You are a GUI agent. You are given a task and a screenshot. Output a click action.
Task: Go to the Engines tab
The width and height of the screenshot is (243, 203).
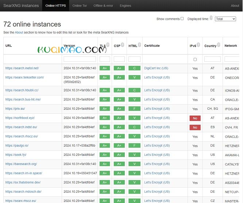pyautogui.click(x=126, y=5)
